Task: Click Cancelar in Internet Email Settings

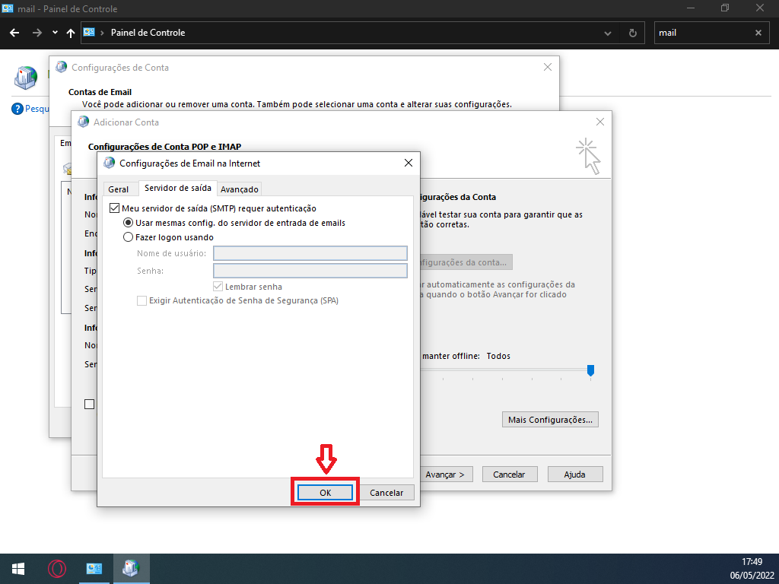Action: click(386, 493)
